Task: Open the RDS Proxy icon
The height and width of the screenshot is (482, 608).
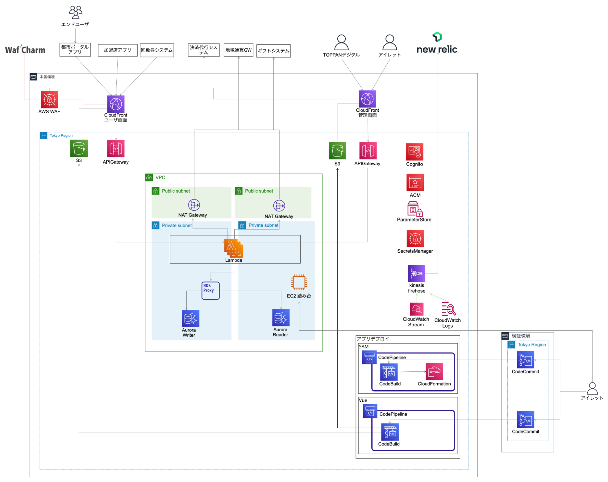Action: coord(210,290)
